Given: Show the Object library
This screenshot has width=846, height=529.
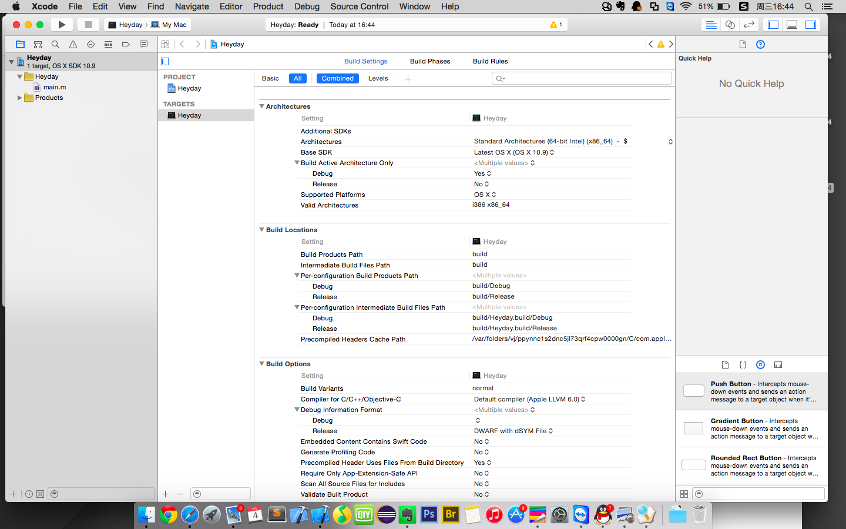Looking at the screenshot, I should point(760,364).
